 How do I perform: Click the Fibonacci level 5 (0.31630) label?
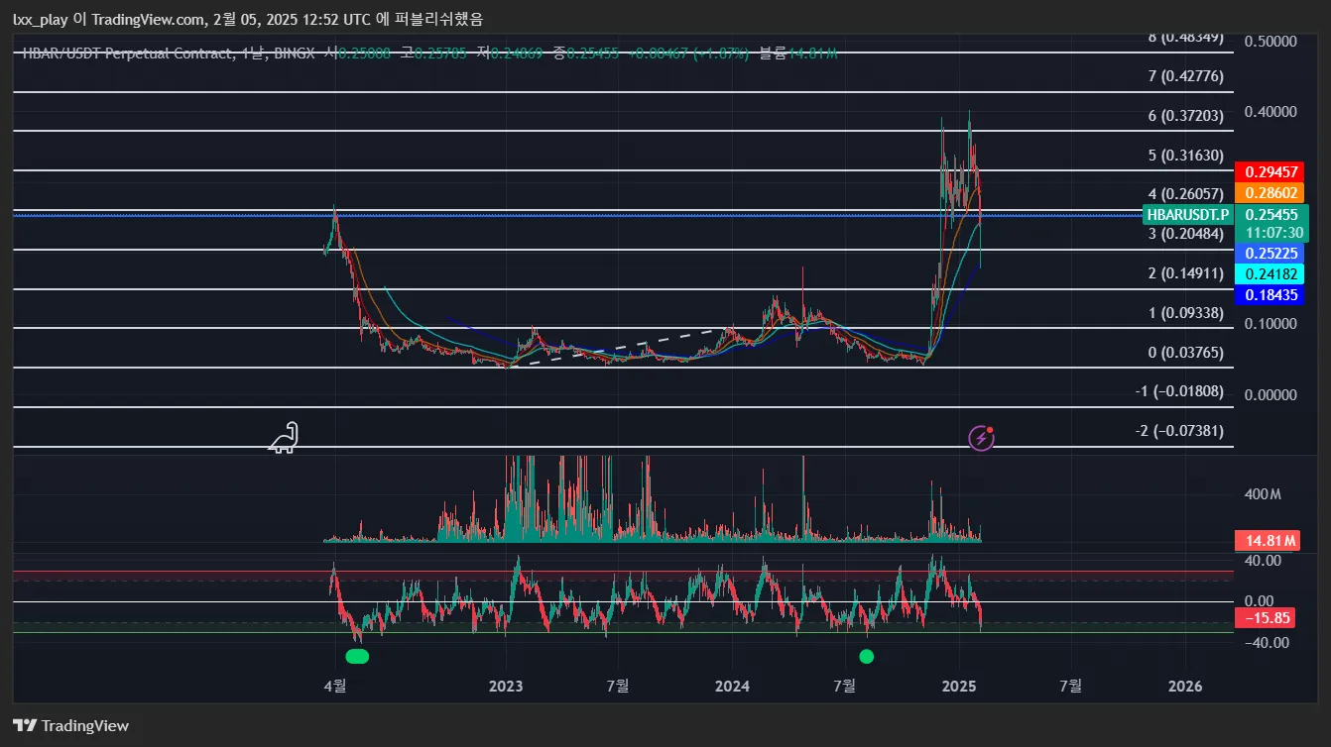pos(1185,156)
